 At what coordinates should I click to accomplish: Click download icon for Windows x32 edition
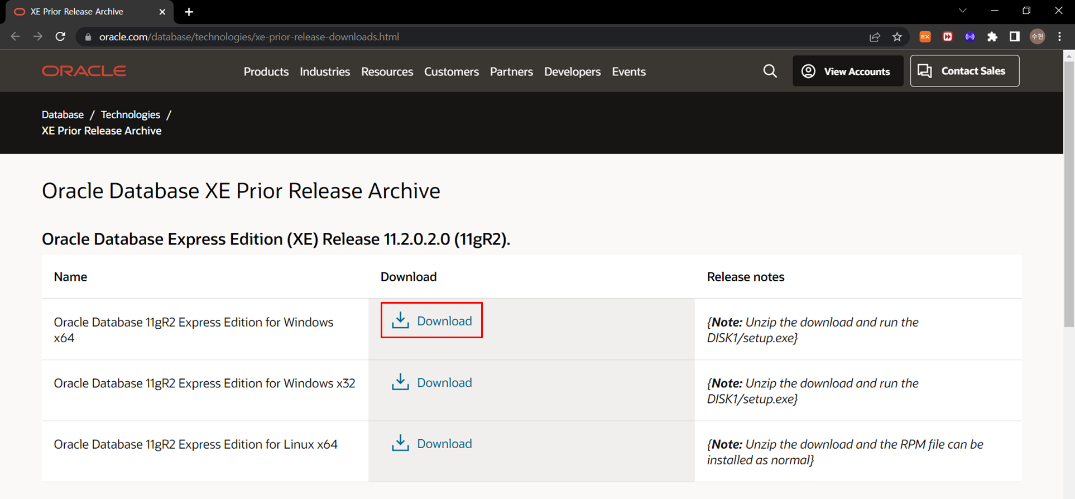point(400,382)
